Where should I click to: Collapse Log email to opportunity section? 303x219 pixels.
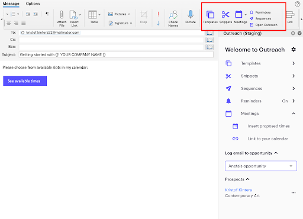pos(276,153)
